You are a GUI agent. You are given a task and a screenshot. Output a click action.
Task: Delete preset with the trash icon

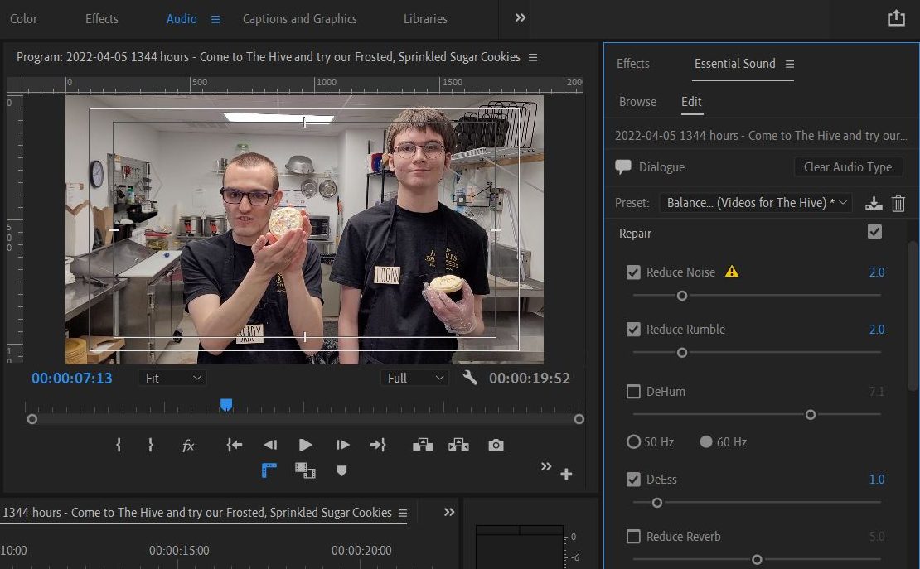[898, 204]
